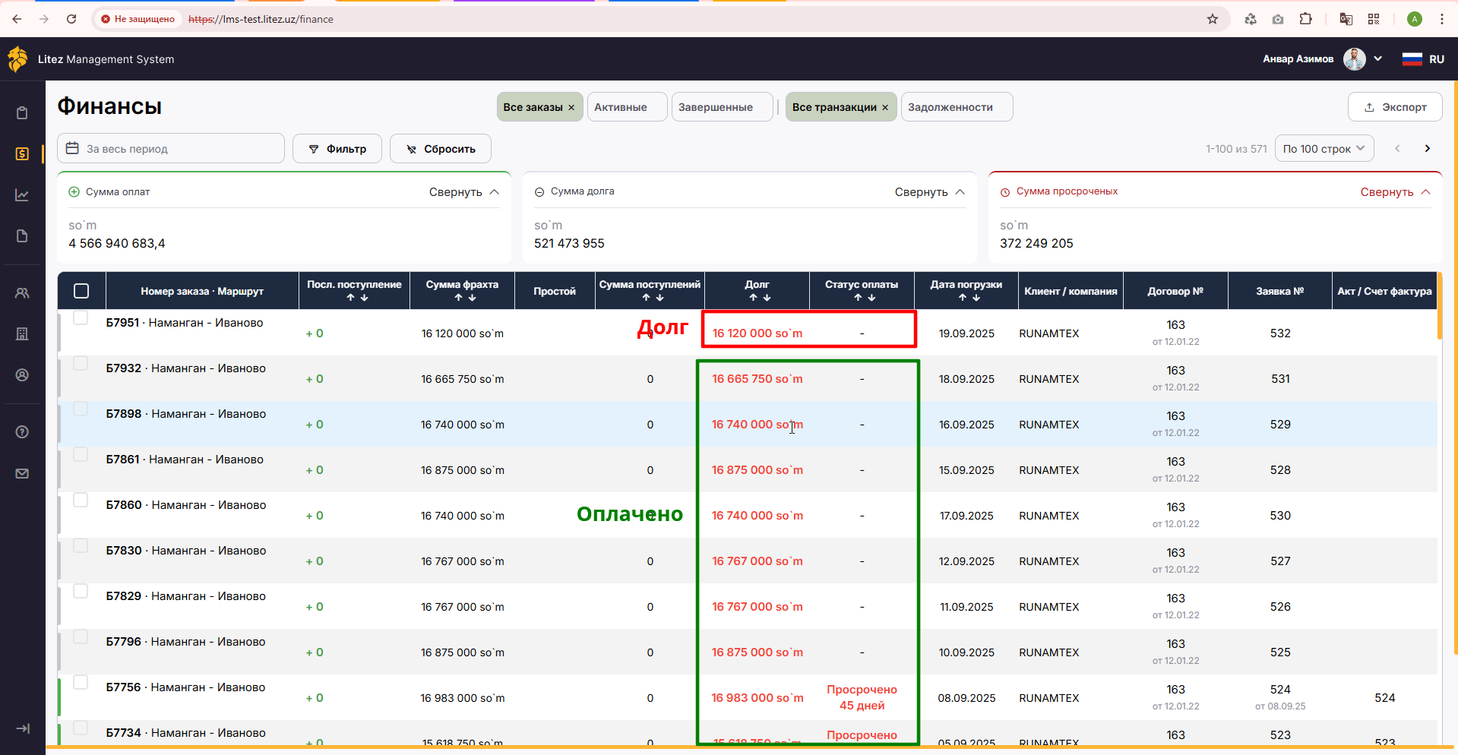Open the analytics chart sidebar icon
This screenshot has height=755, width=1458.
coord(22,195)
